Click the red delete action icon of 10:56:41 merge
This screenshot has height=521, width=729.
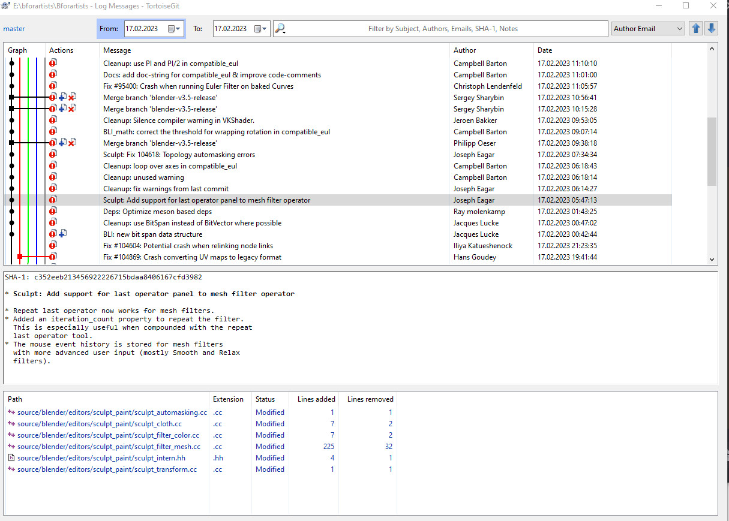72,97
